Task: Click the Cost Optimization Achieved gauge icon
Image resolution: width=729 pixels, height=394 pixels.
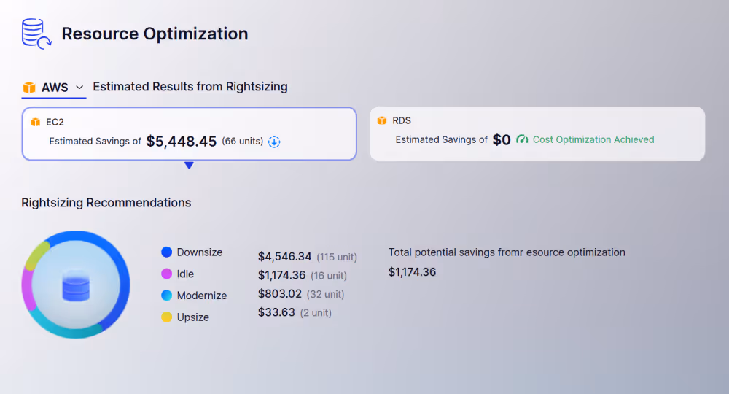Action: tap(522, 139)
